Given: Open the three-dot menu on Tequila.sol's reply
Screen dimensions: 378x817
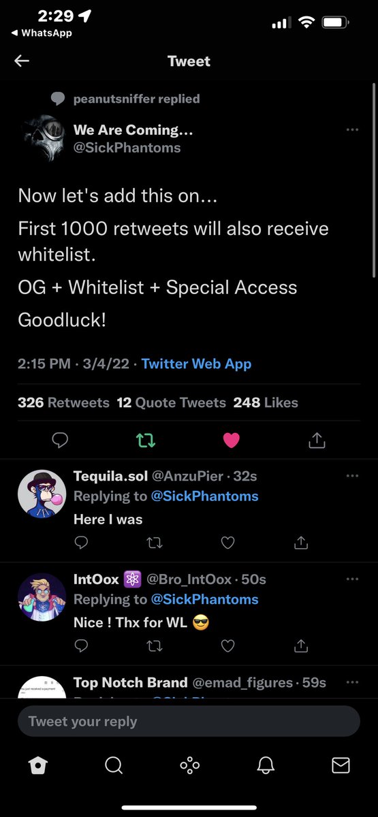Looking at the screenshot, I should click(x=352, y=476).
